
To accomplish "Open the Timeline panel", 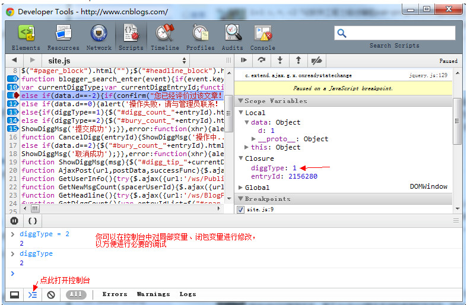I will pyautogui.click(x=165, y=37).
